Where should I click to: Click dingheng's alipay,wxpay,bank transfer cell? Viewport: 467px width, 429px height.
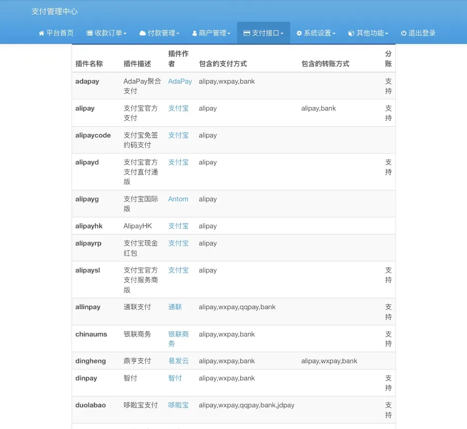(x=329, y=361)
